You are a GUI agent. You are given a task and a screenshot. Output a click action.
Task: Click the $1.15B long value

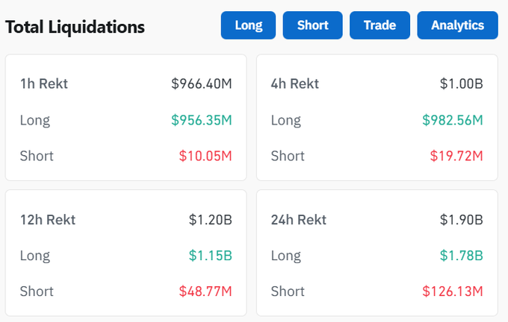coord(210,256)
